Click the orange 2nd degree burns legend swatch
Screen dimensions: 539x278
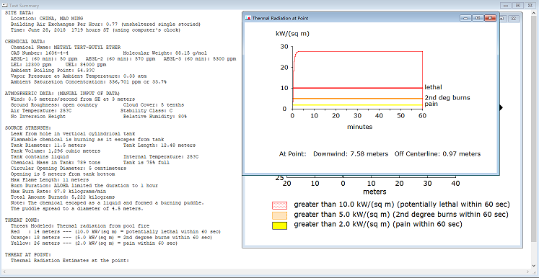click(x=279, y=215)
